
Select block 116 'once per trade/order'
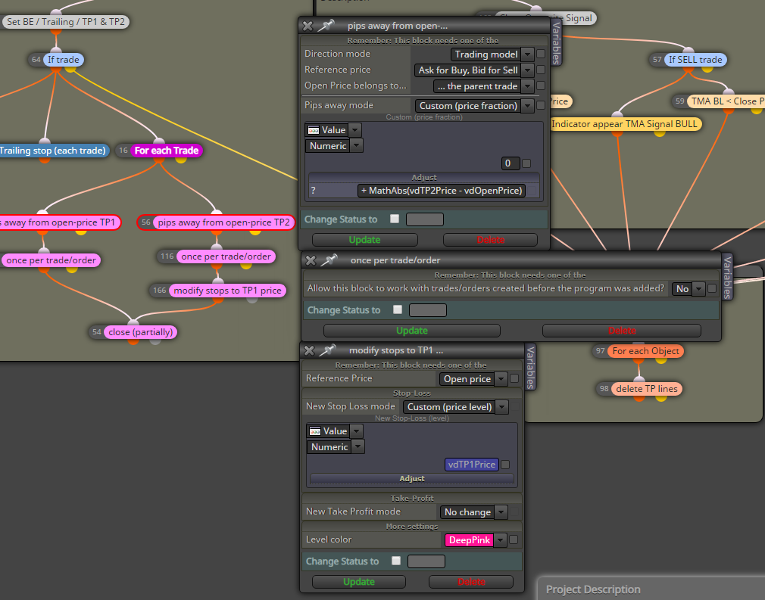click(226, 256)
